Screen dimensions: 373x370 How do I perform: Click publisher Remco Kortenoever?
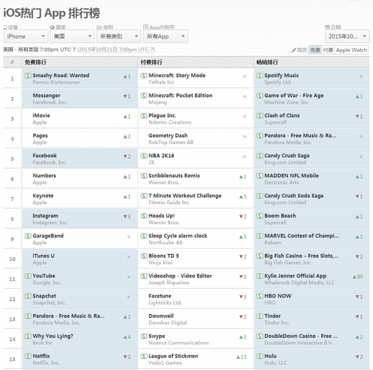click(x=57, y=82)
